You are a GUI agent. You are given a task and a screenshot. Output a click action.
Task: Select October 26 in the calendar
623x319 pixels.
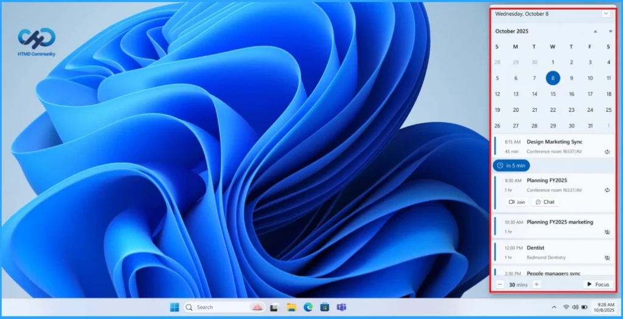pyautogui.click(x=497, y=126)
